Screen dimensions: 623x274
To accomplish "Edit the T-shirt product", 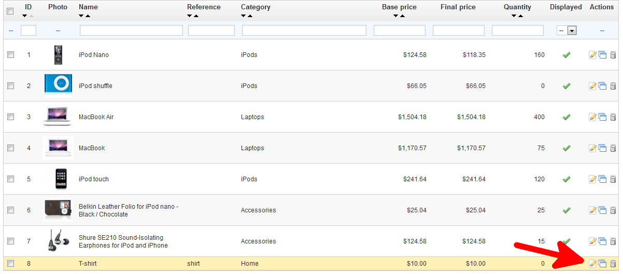I will click(593, 264).
